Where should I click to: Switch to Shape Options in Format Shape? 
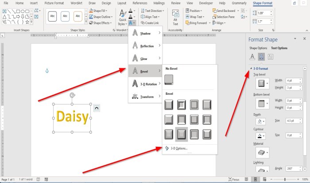(258, 48)
